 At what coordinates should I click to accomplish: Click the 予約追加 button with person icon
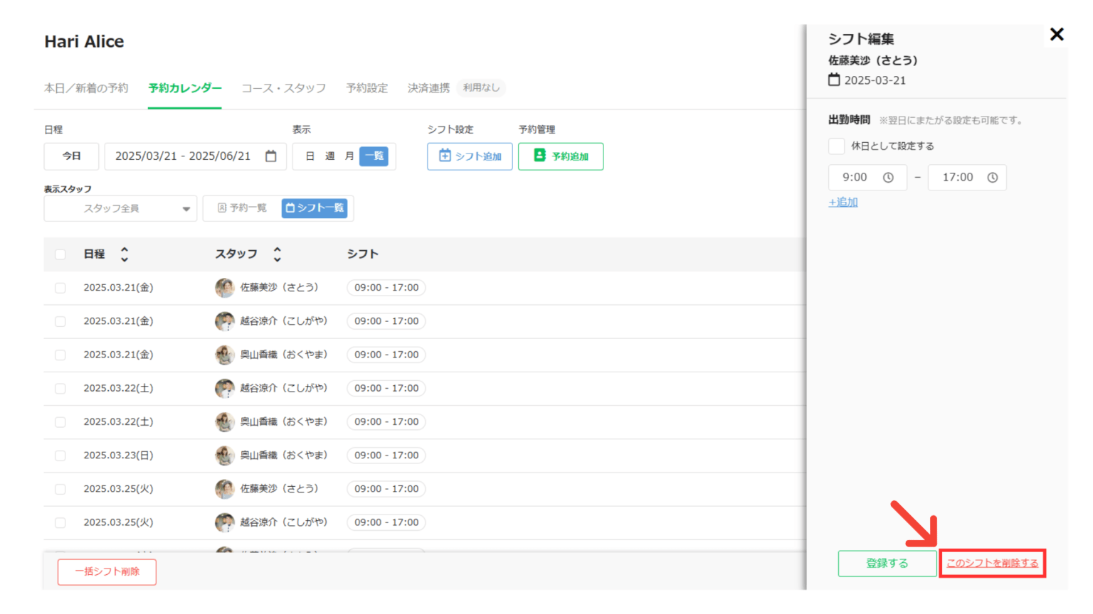[x=561, y=156]
